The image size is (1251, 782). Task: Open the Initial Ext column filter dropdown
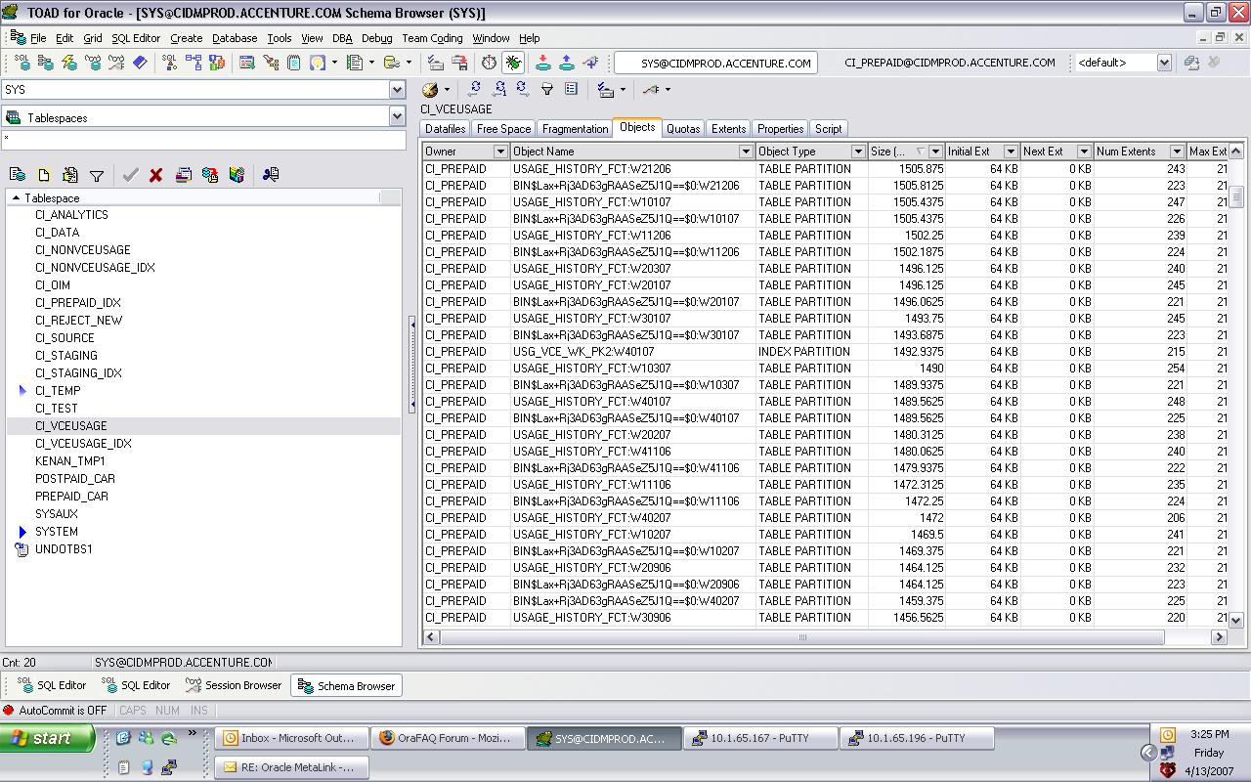1011,152
